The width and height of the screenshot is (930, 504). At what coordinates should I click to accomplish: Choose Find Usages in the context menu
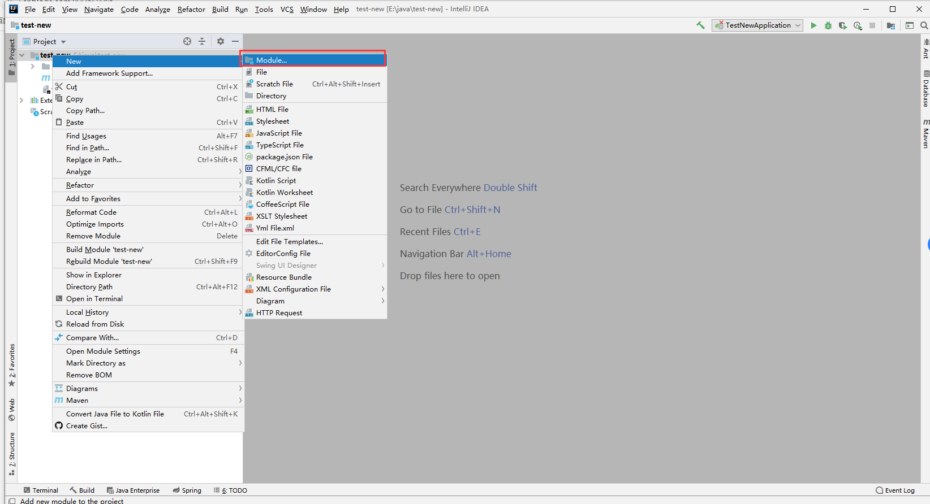[x=148, y=136]
